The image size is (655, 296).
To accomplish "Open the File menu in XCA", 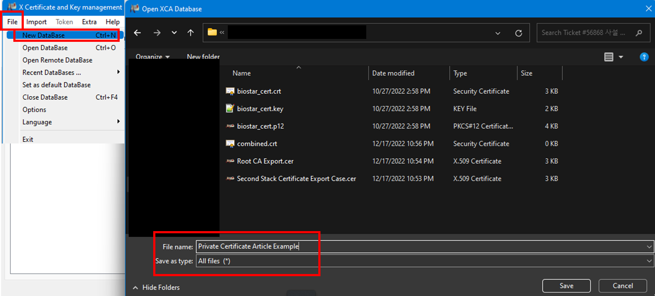I will click(12, 22).
